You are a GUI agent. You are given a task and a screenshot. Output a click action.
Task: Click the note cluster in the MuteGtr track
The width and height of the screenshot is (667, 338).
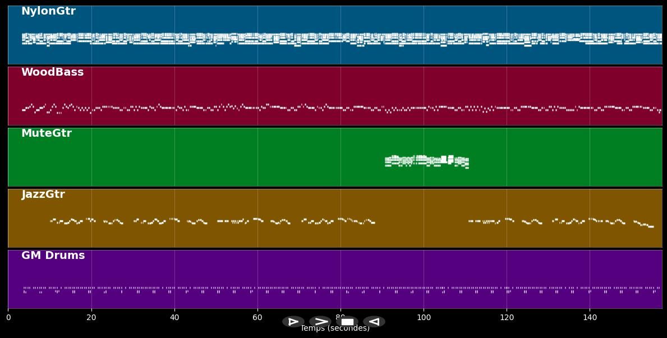tap(426, 161)
